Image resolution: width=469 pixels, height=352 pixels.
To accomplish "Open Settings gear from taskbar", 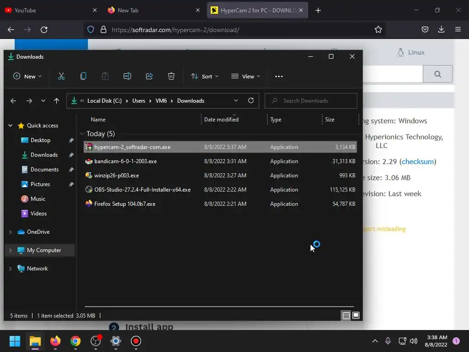I will point(116,341).
